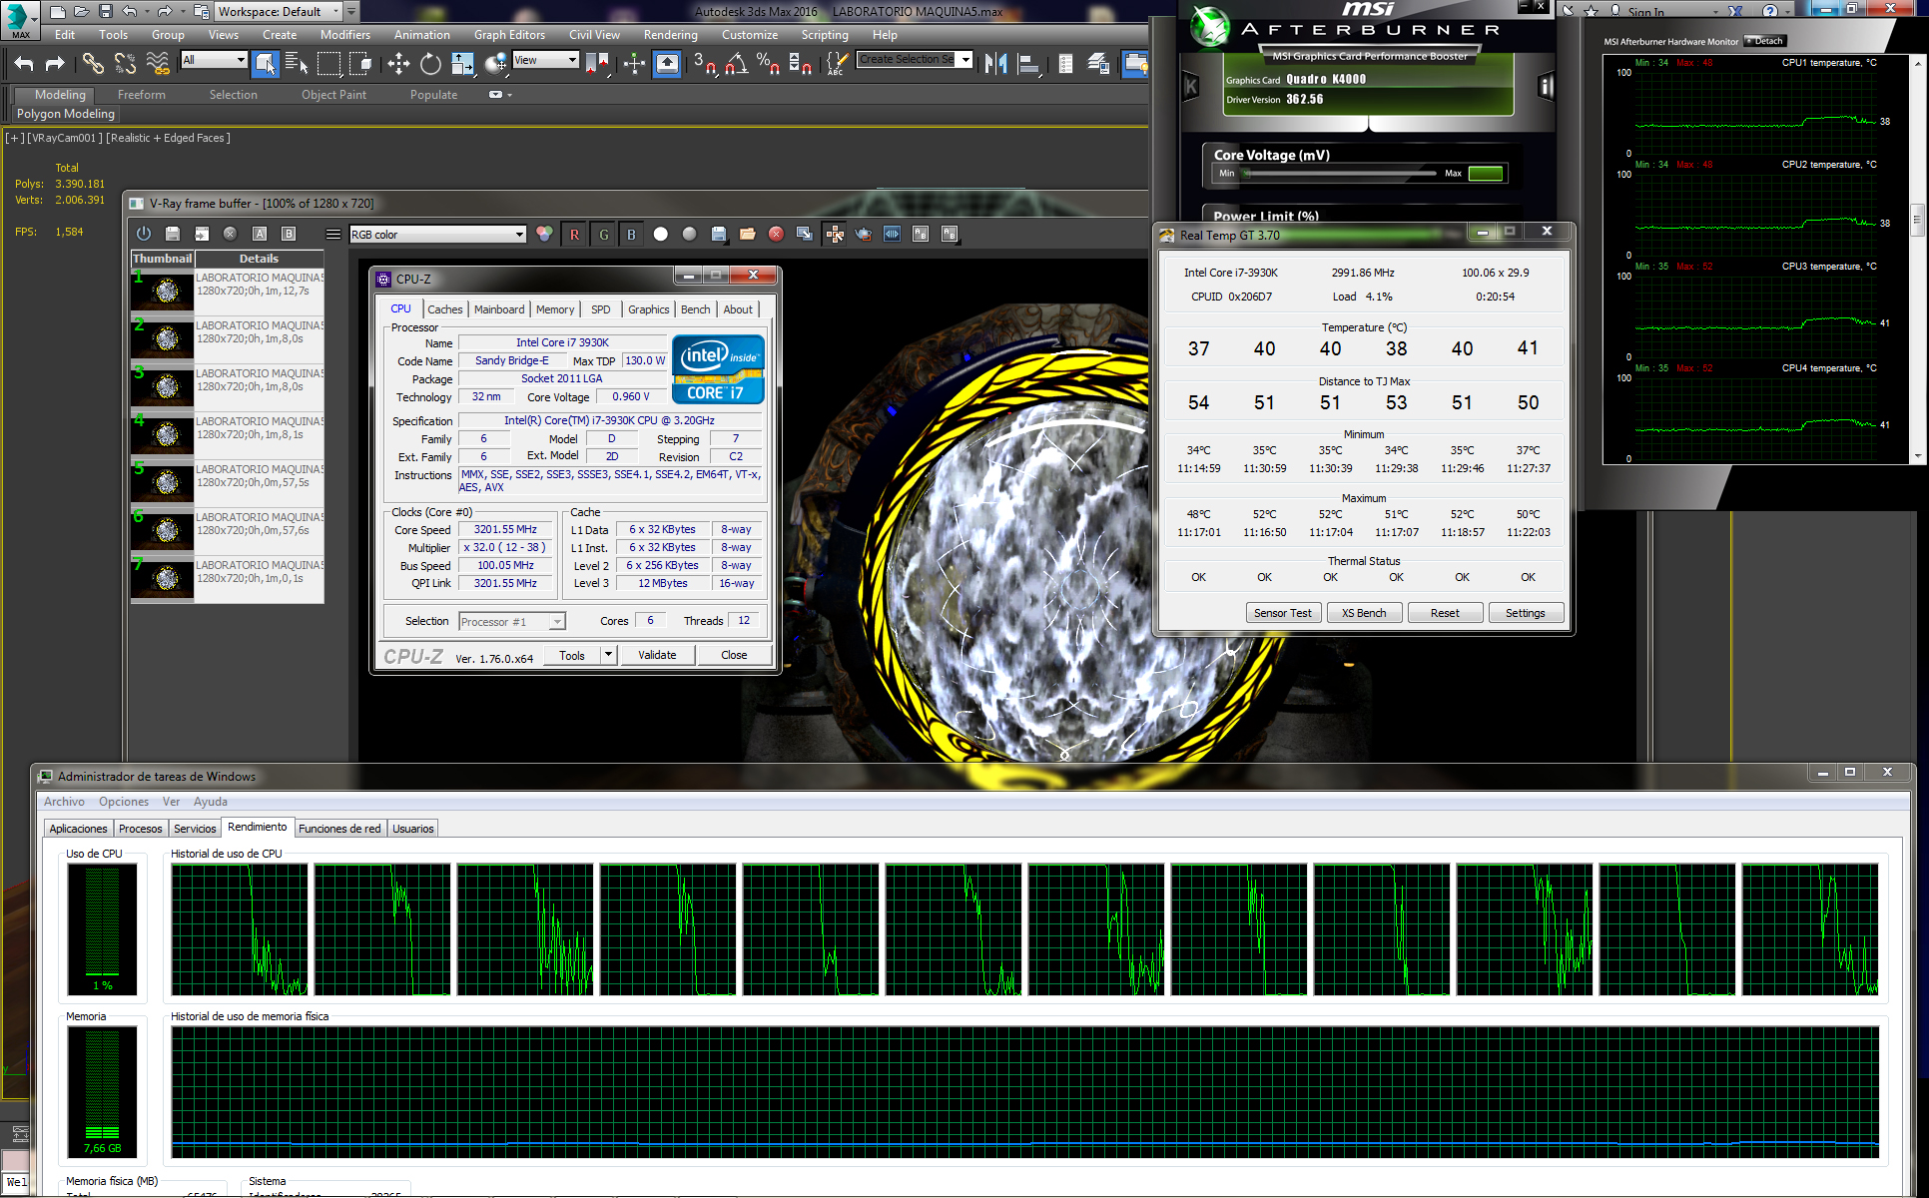Expand the Processor #1 selection dropdown

[556, 622]
